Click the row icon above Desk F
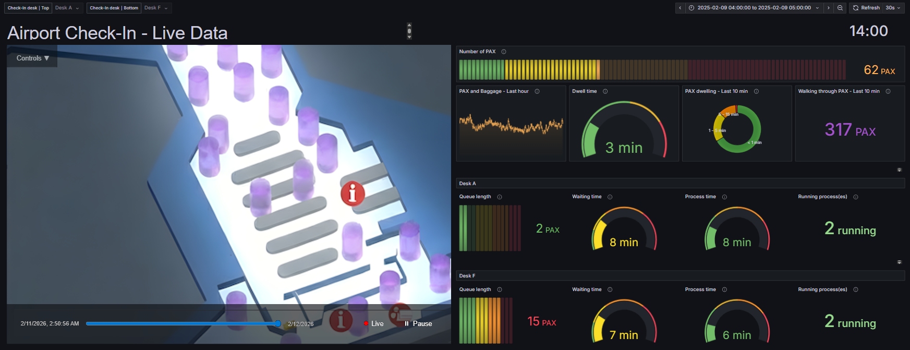Viewport: 910px width, 350px height. (899, 262)
